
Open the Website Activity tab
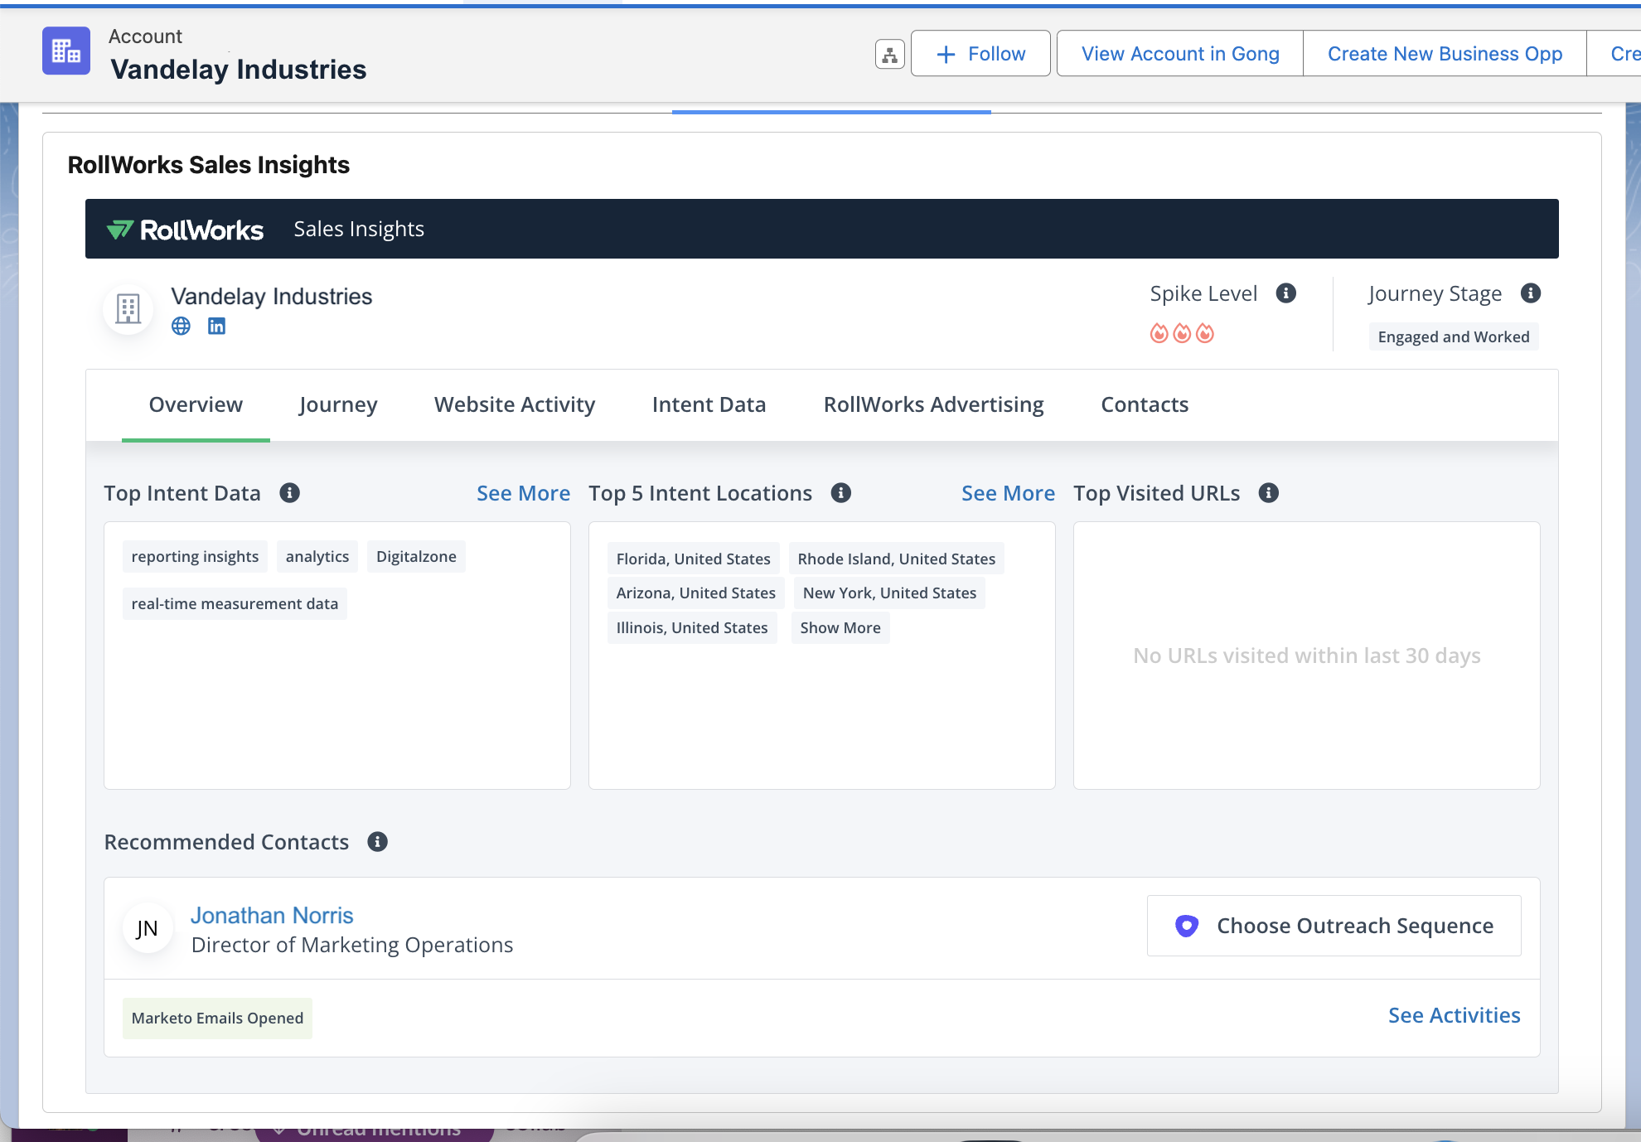tap(514, 405)
